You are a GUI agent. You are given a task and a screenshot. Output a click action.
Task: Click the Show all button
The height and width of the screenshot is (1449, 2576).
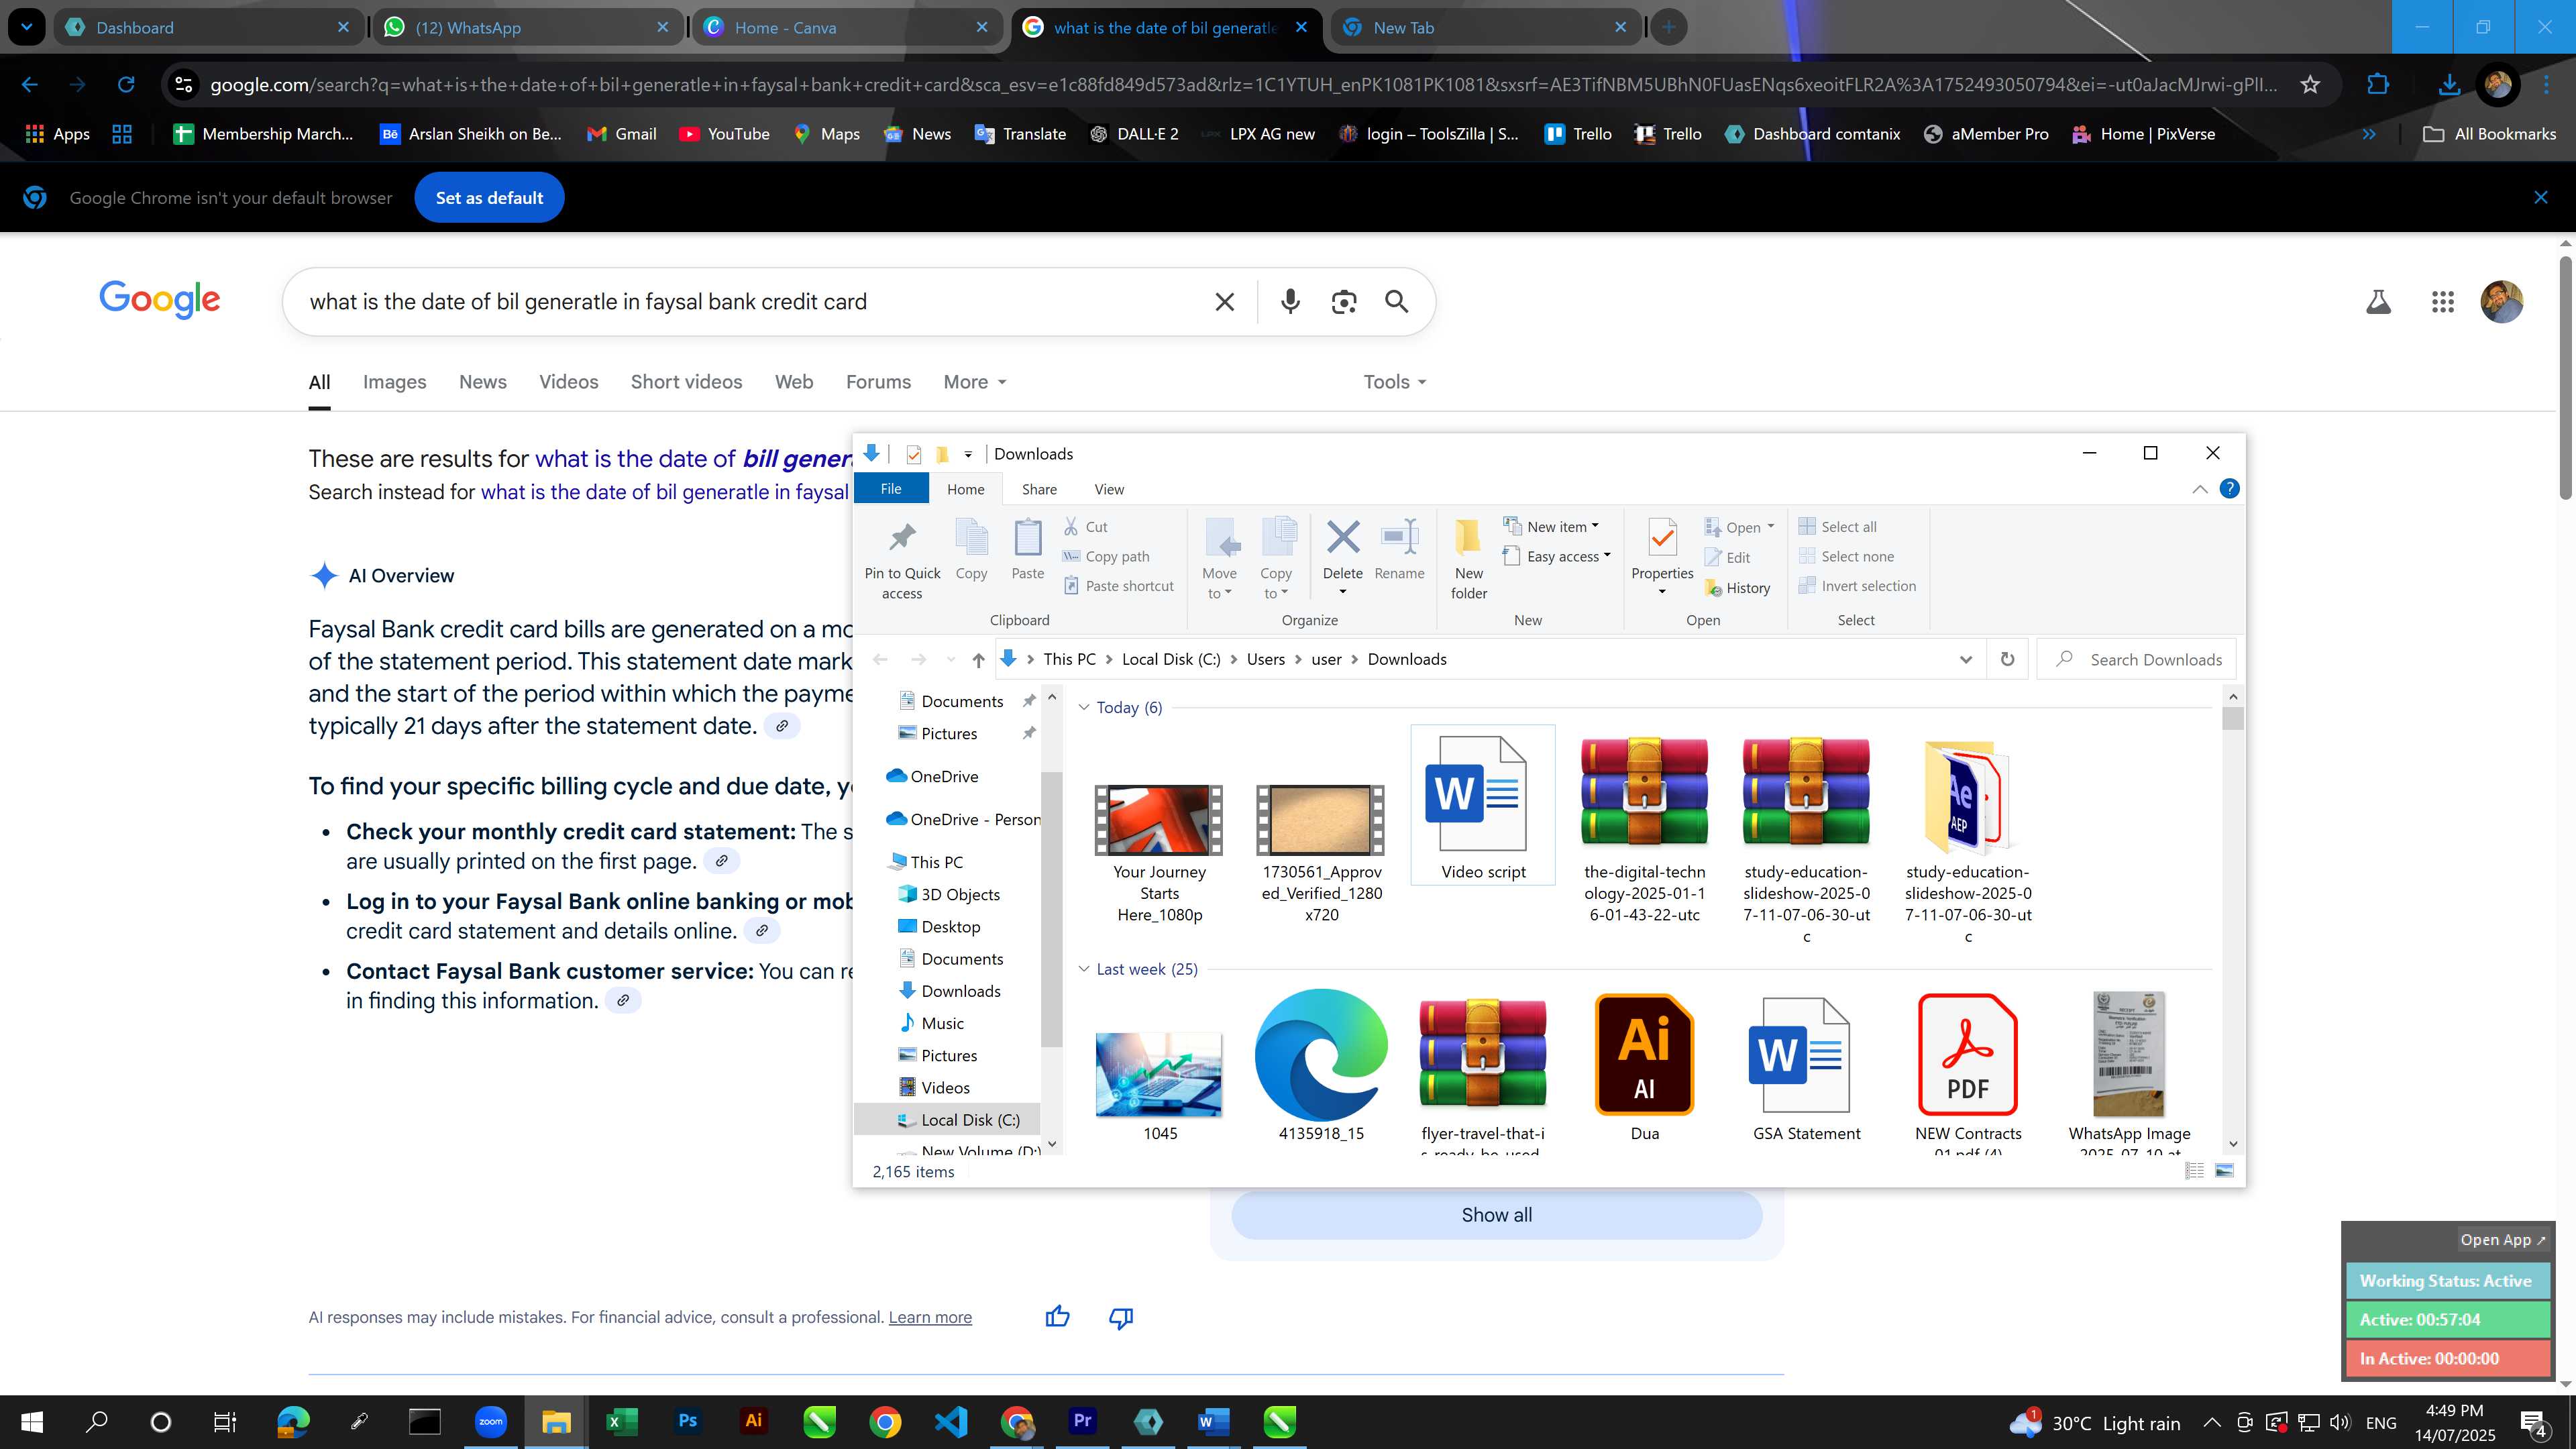click(1496, 1215)
